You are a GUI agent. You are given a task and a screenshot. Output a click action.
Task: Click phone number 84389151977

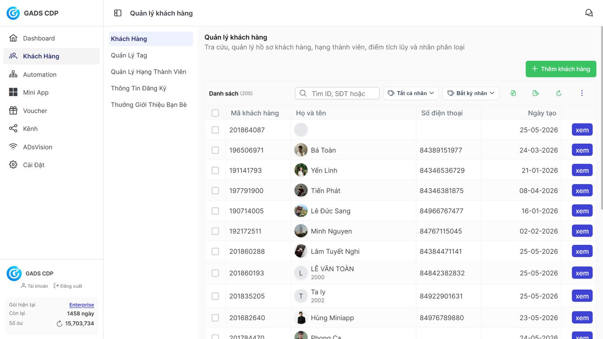(x=441, y=150)
